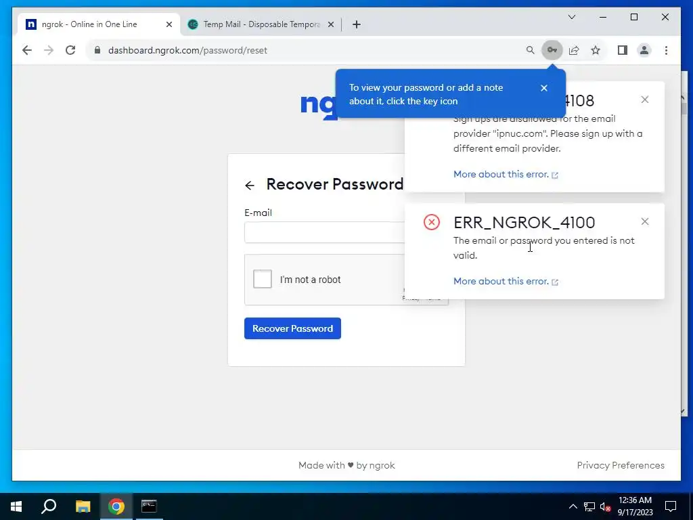The height and width of the screenshot is (520, 693).
Task: Open Chrome's three-dot menu
Action: tap(666, 50)
